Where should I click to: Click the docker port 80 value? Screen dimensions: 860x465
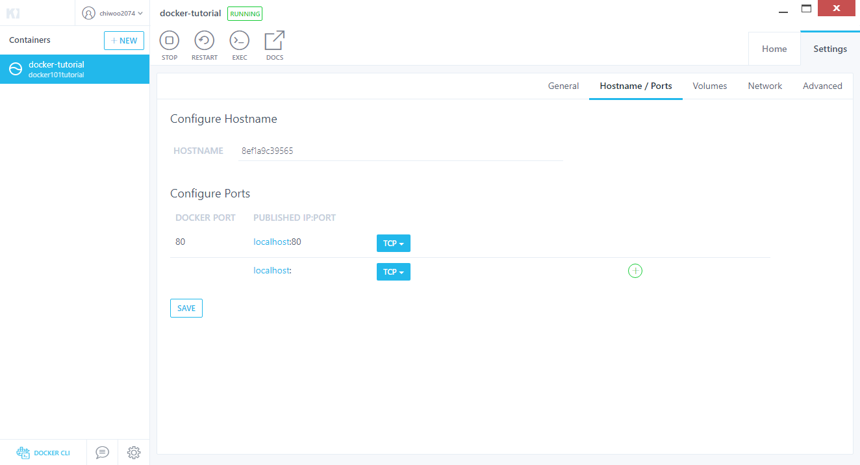click(x=181, y=242)
